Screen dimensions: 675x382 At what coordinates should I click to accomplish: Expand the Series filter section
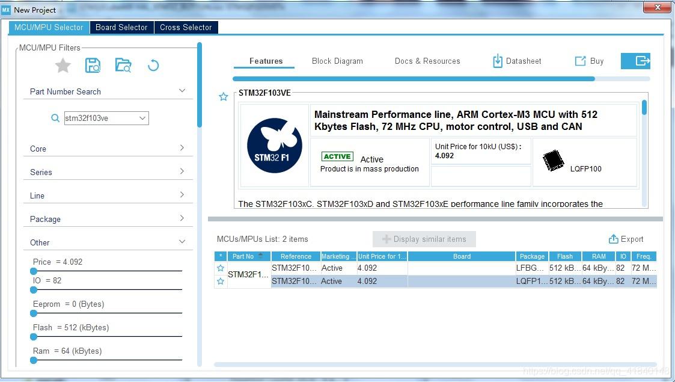pos(182,171)
